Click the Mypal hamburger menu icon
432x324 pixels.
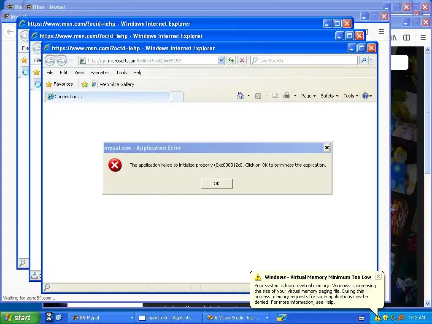point(423,38)
